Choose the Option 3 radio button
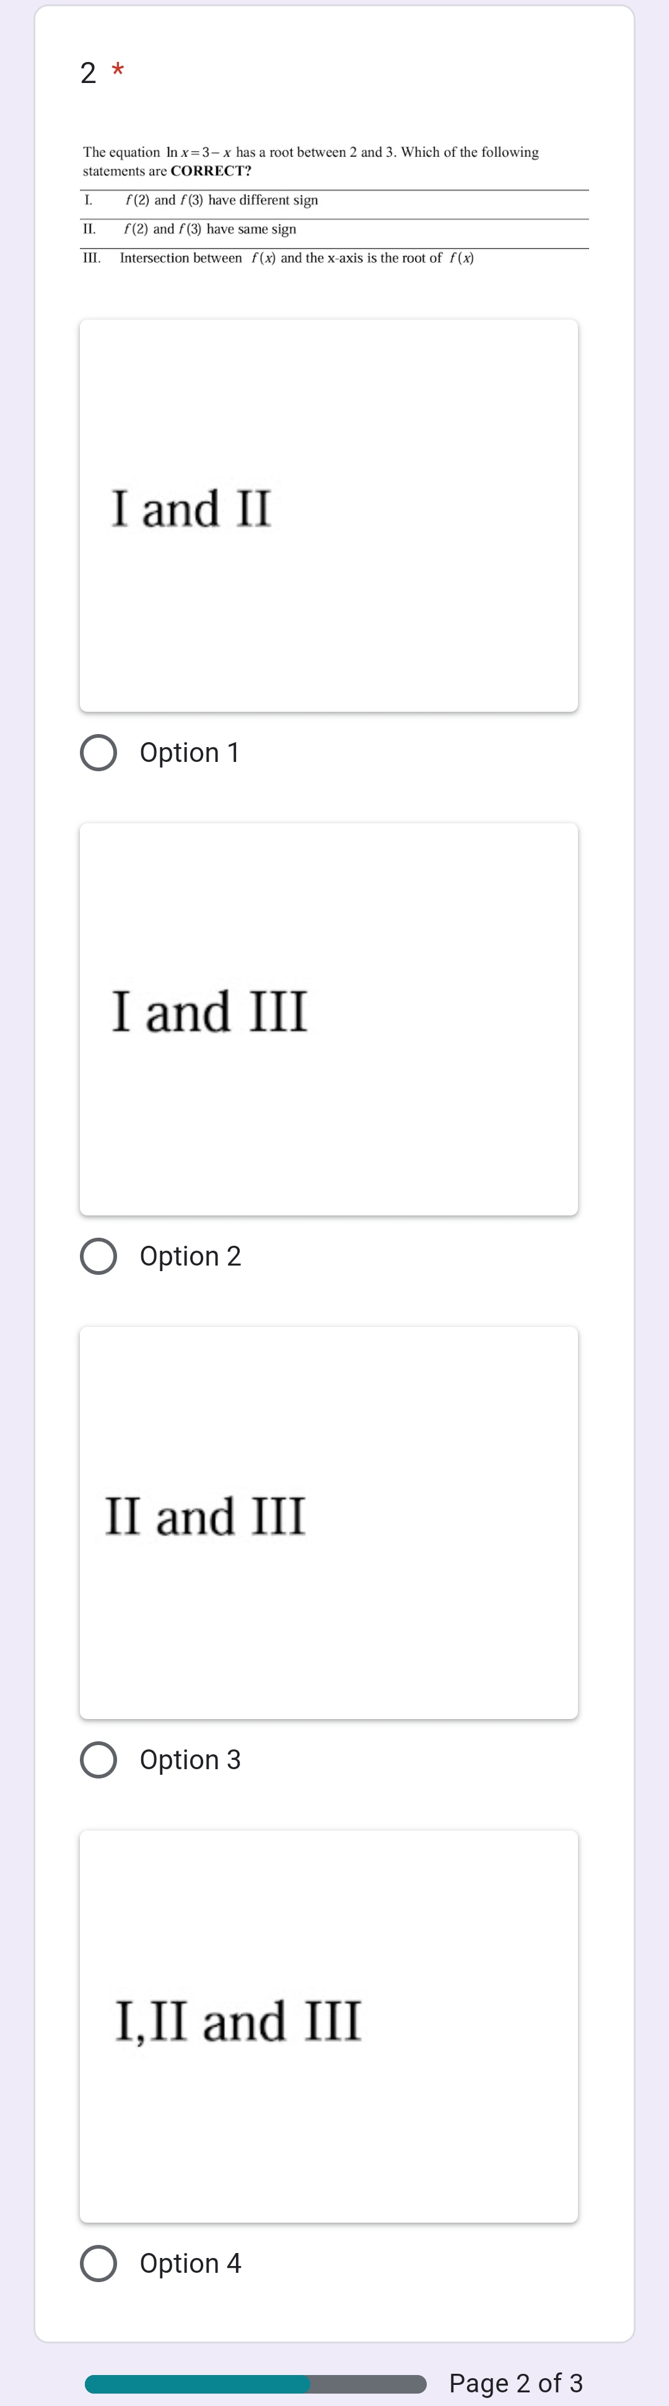 pyautogui.click(x=98, y=1760)
